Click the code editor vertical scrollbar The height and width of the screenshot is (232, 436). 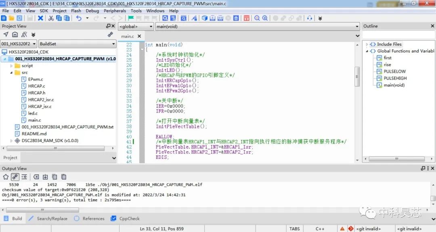(357, 76)
